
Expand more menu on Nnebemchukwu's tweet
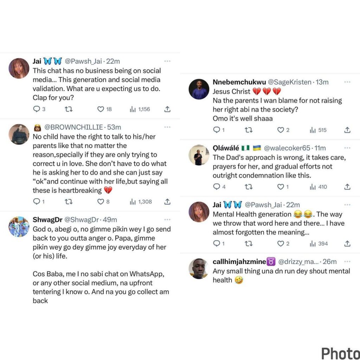tap(347, 82)
